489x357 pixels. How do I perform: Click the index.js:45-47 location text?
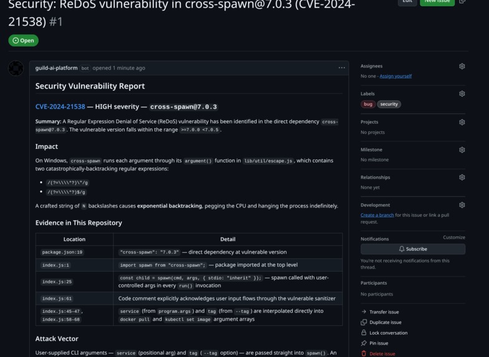(x=61, y=311)
